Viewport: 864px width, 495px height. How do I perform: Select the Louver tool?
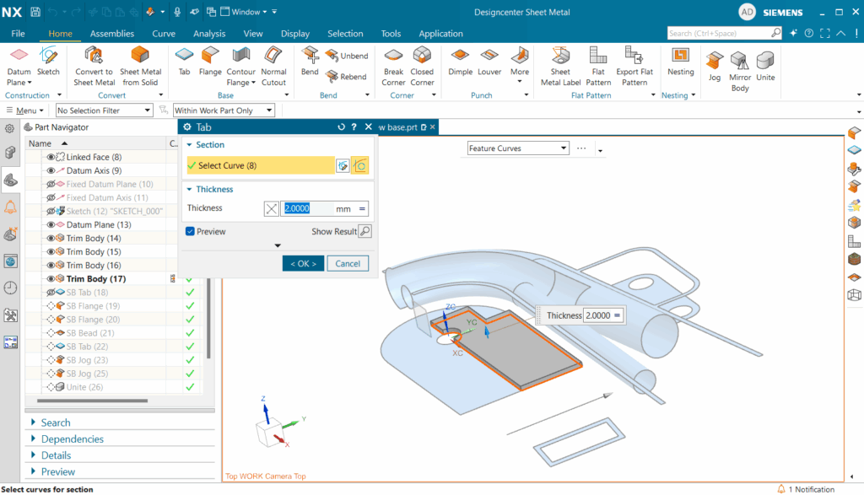click(489, 62)
